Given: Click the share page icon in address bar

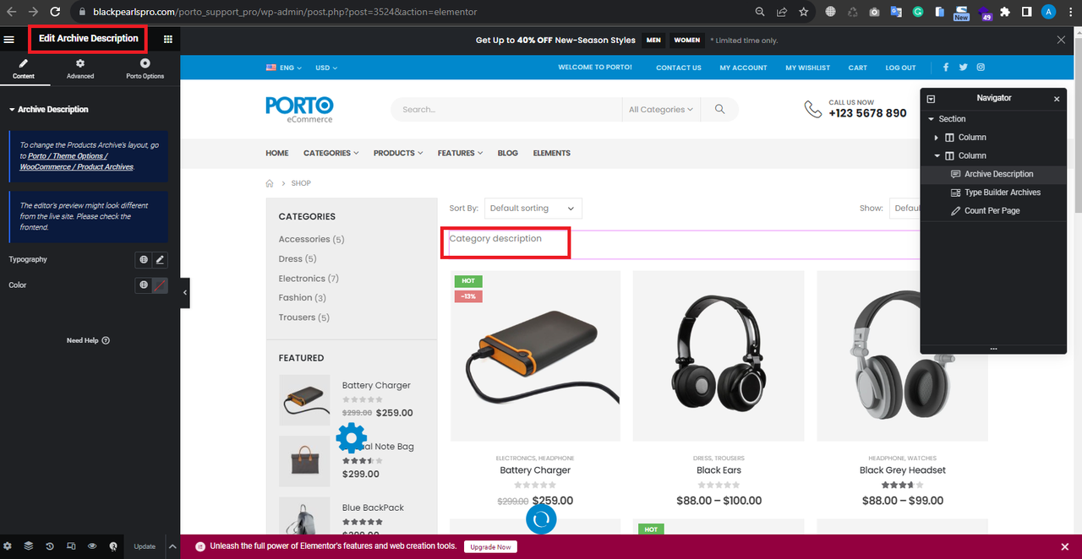Looking at the screenshot, I should 782,12.
